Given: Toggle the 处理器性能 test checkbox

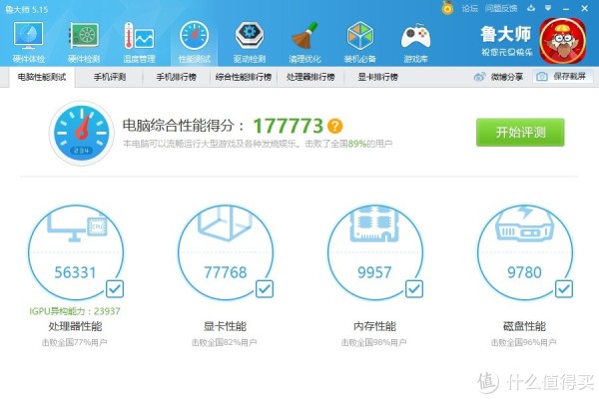Looking at the screenshot, I should pos(115,289).
